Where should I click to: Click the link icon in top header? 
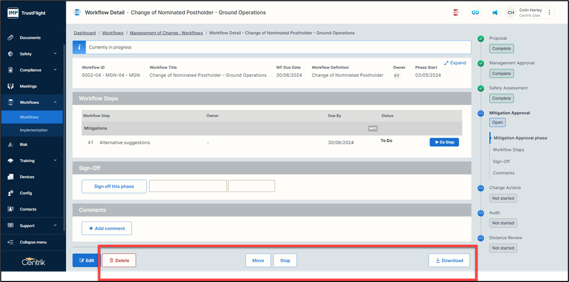475,12
